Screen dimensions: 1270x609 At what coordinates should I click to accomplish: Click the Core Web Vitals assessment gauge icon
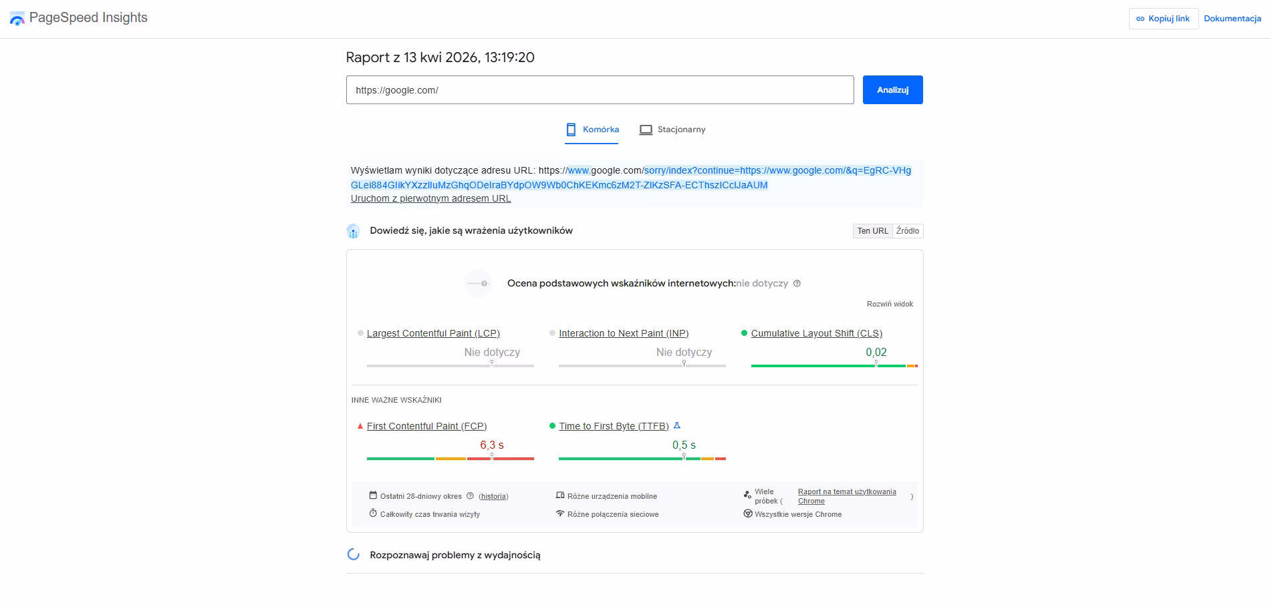(479, 284)
